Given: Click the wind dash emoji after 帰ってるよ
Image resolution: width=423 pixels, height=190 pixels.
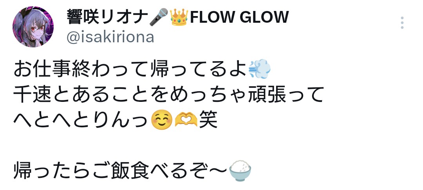Looking at the screenshot, I should (259, 69).
